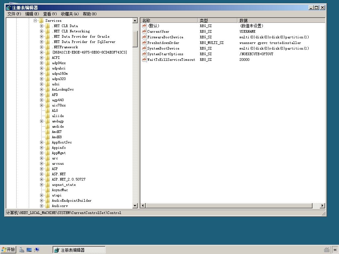Click the string icon for SystemStartOptions value

[144, 54]
